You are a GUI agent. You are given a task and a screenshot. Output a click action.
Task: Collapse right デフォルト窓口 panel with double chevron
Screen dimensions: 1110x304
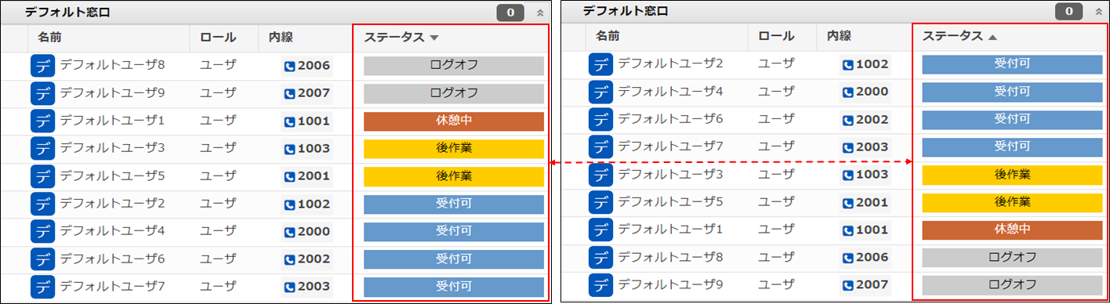(x=1097, y=12)
